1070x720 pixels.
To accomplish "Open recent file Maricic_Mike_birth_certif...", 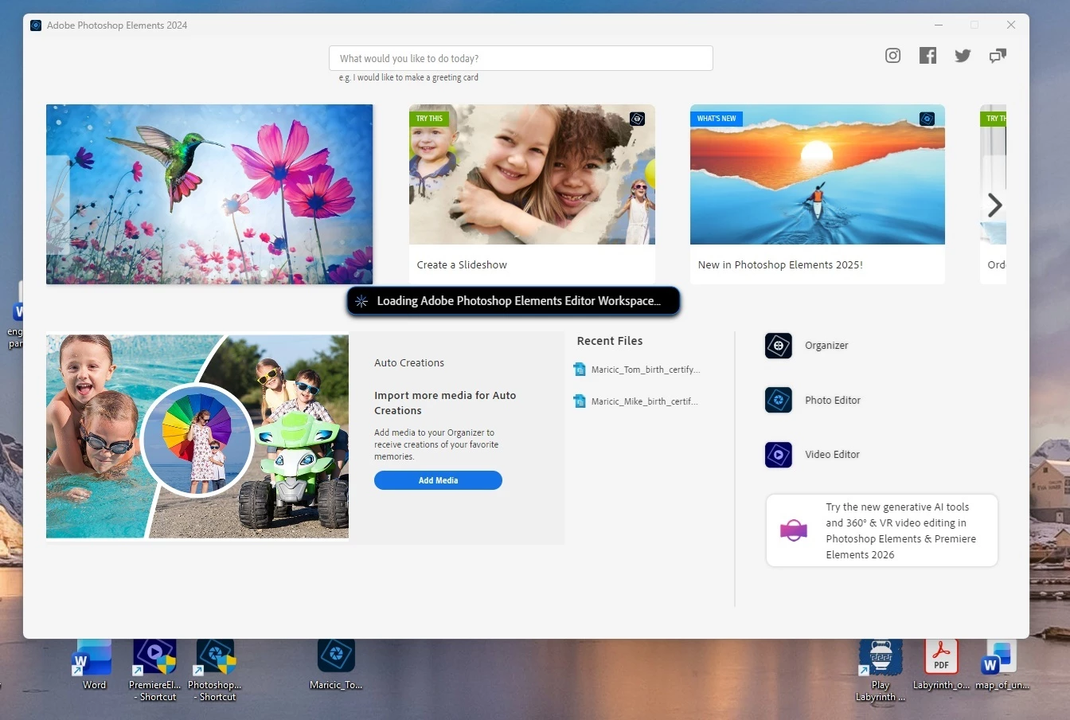I will 636,401.
